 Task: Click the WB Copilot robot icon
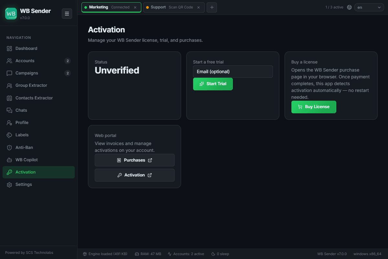(9, 160)
